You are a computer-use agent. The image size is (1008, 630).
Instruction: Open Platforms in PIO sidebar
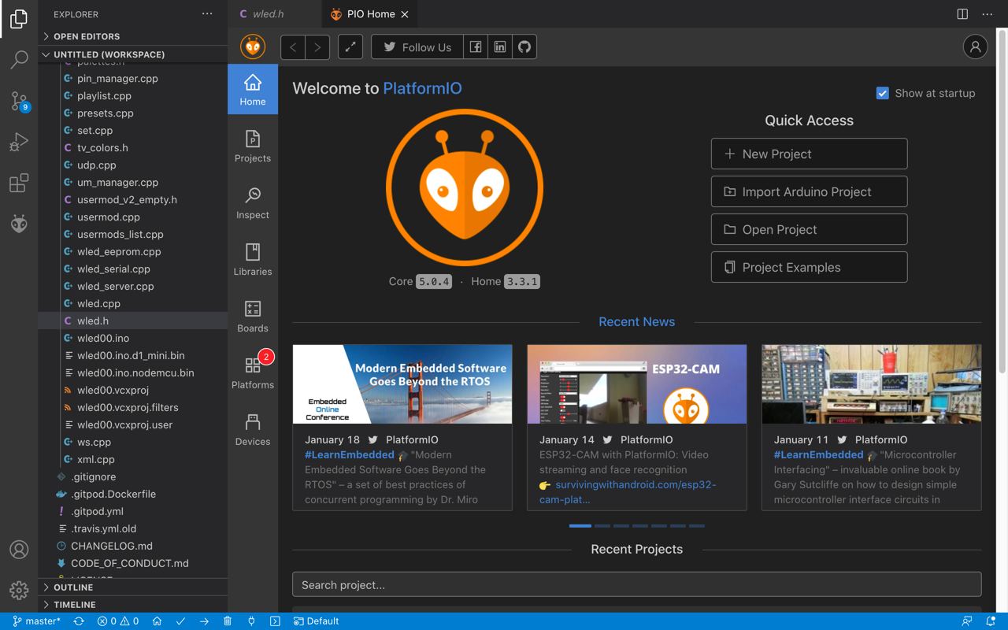click(253, 372)
